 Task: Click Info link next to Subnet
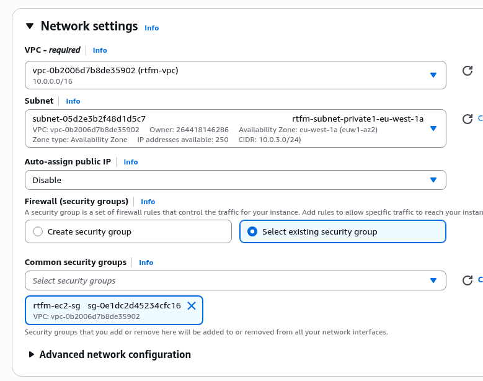tap(73, 101)
